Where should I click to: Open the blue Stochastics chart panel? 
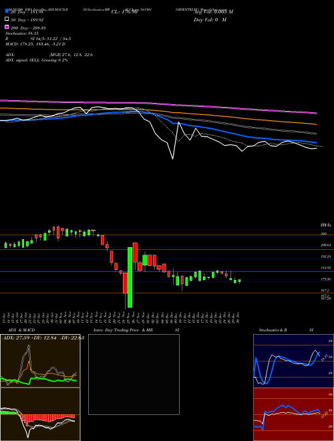[293, 361]
